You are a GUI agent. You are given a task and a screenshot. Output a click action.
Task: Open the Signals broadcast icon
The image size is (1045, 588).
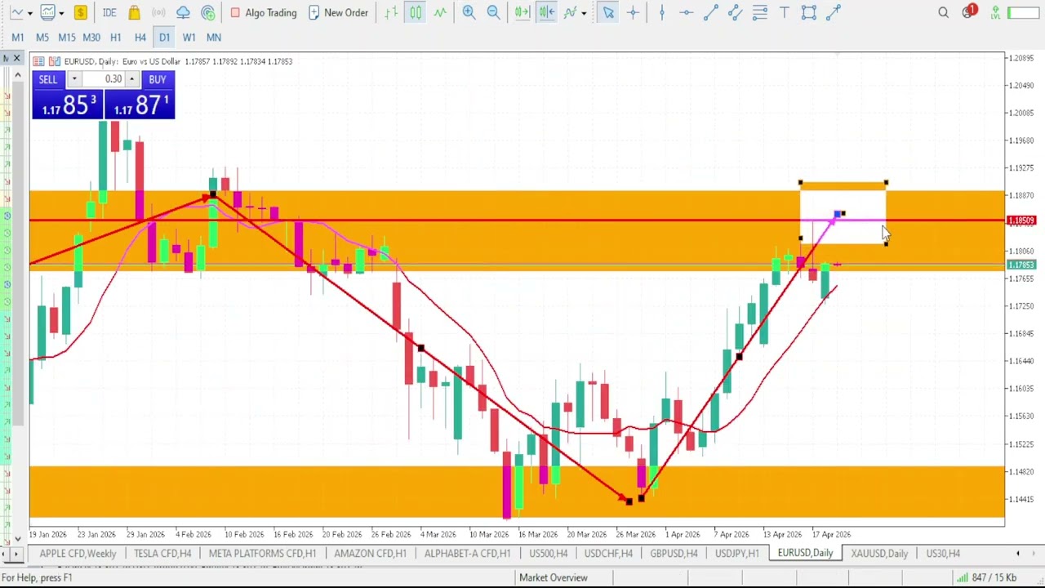[158, 12]
